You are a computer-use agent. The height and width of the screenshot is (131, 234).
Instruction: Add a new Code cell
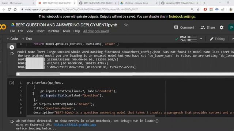(12, 39)
